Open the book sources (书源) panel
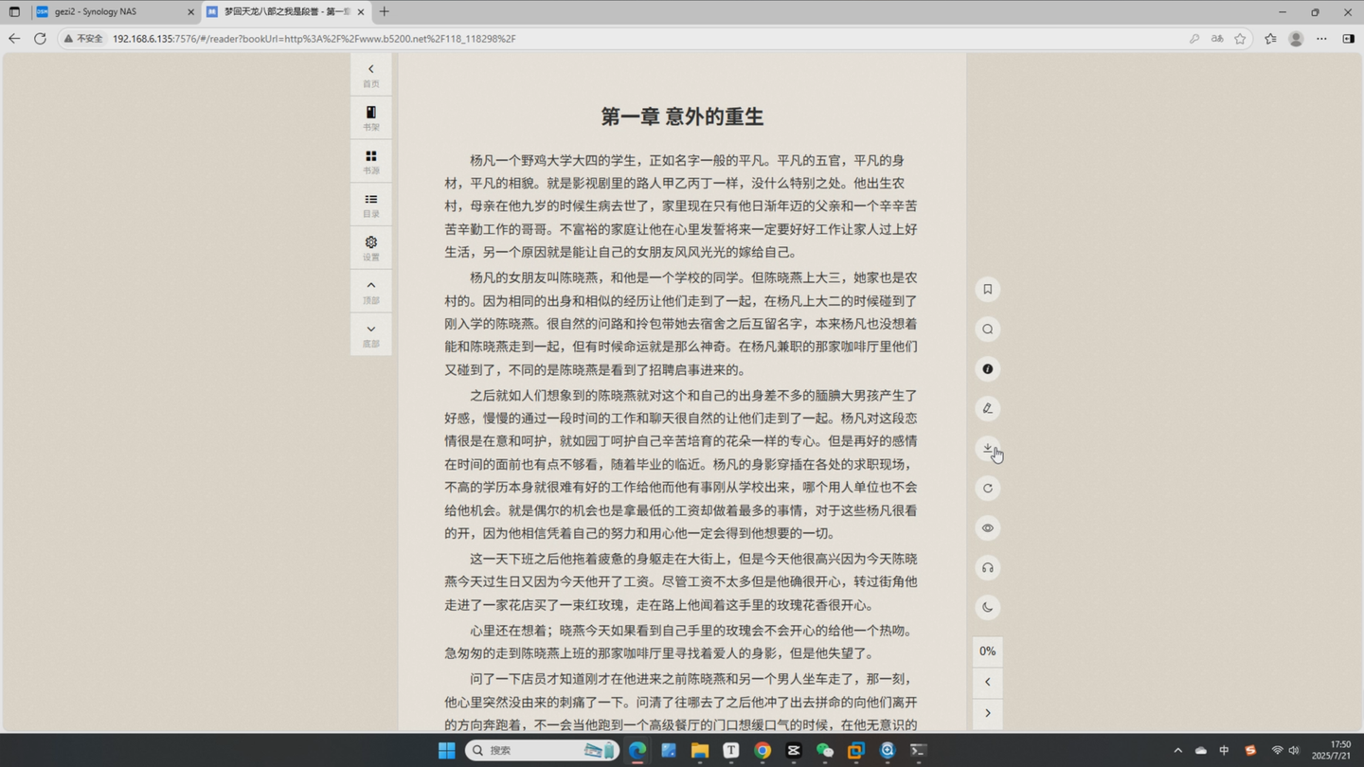This screenshot has height=767, width=1364. pos(370,162)
